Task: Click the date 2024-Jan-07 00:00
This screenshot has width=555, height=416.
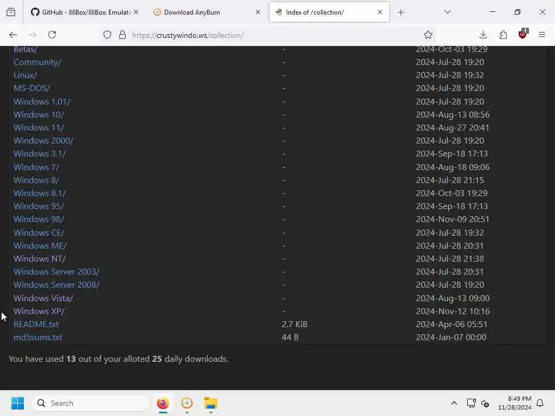Action: click(451, 337)
